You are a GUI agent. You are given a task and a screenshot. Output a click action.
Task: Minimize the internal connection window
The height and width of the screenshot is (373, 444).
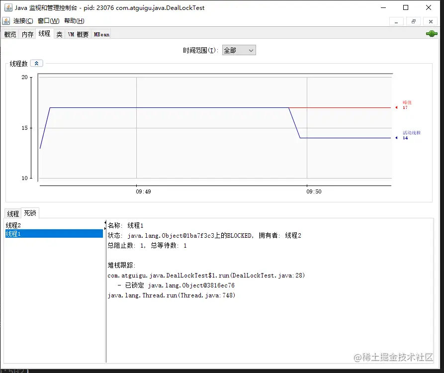tap(396, 21)
